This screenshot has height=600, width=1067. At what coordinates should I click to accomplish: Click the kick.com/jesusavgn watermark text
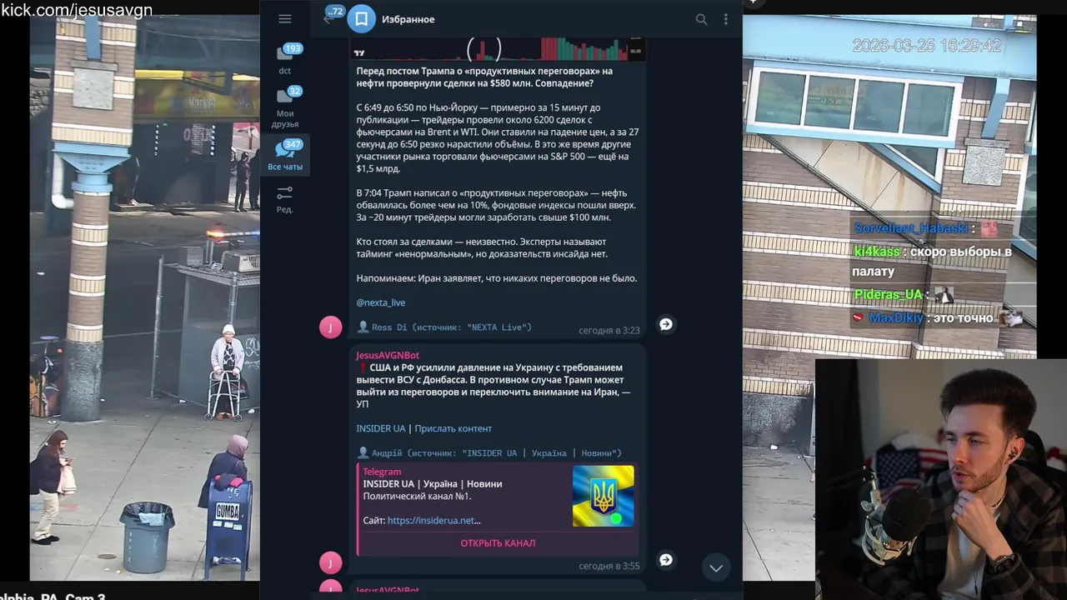[77, 10]
